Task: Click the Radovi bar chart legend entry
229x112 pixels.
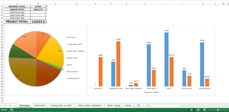Action: click(x=156, y=92)
